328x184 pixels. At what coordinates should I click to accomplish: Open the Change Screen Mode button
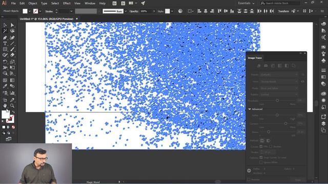click(x=8, y=139)
